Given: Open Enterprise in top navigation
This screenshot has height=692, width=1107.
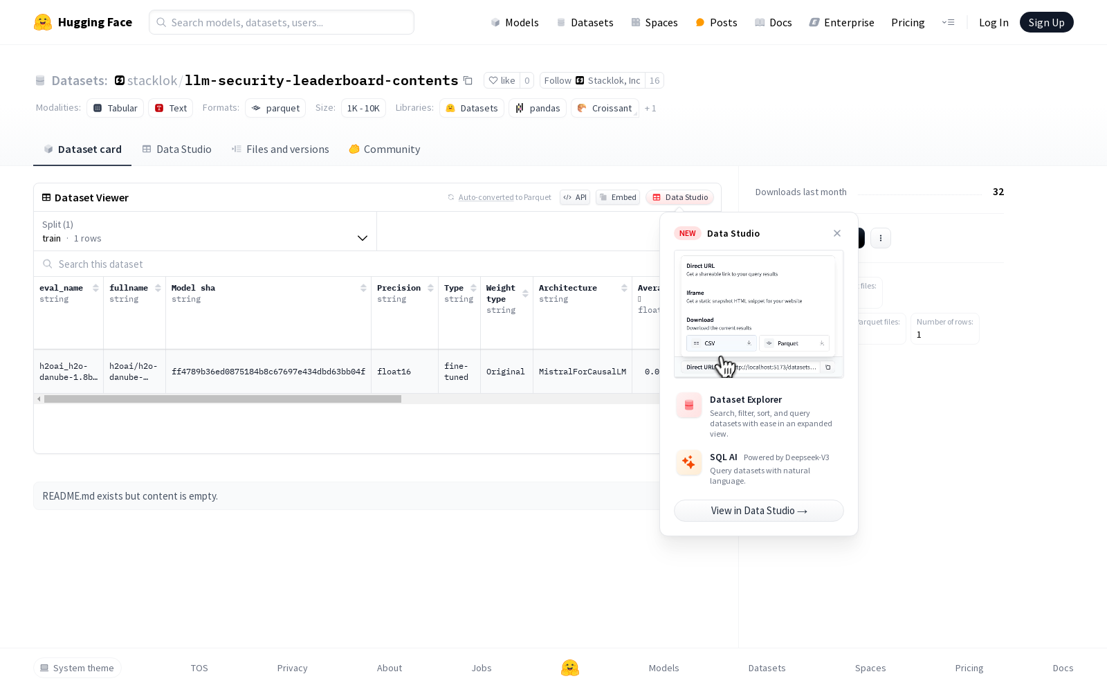Looking at the screenshot, I should [x=841, y=22].
